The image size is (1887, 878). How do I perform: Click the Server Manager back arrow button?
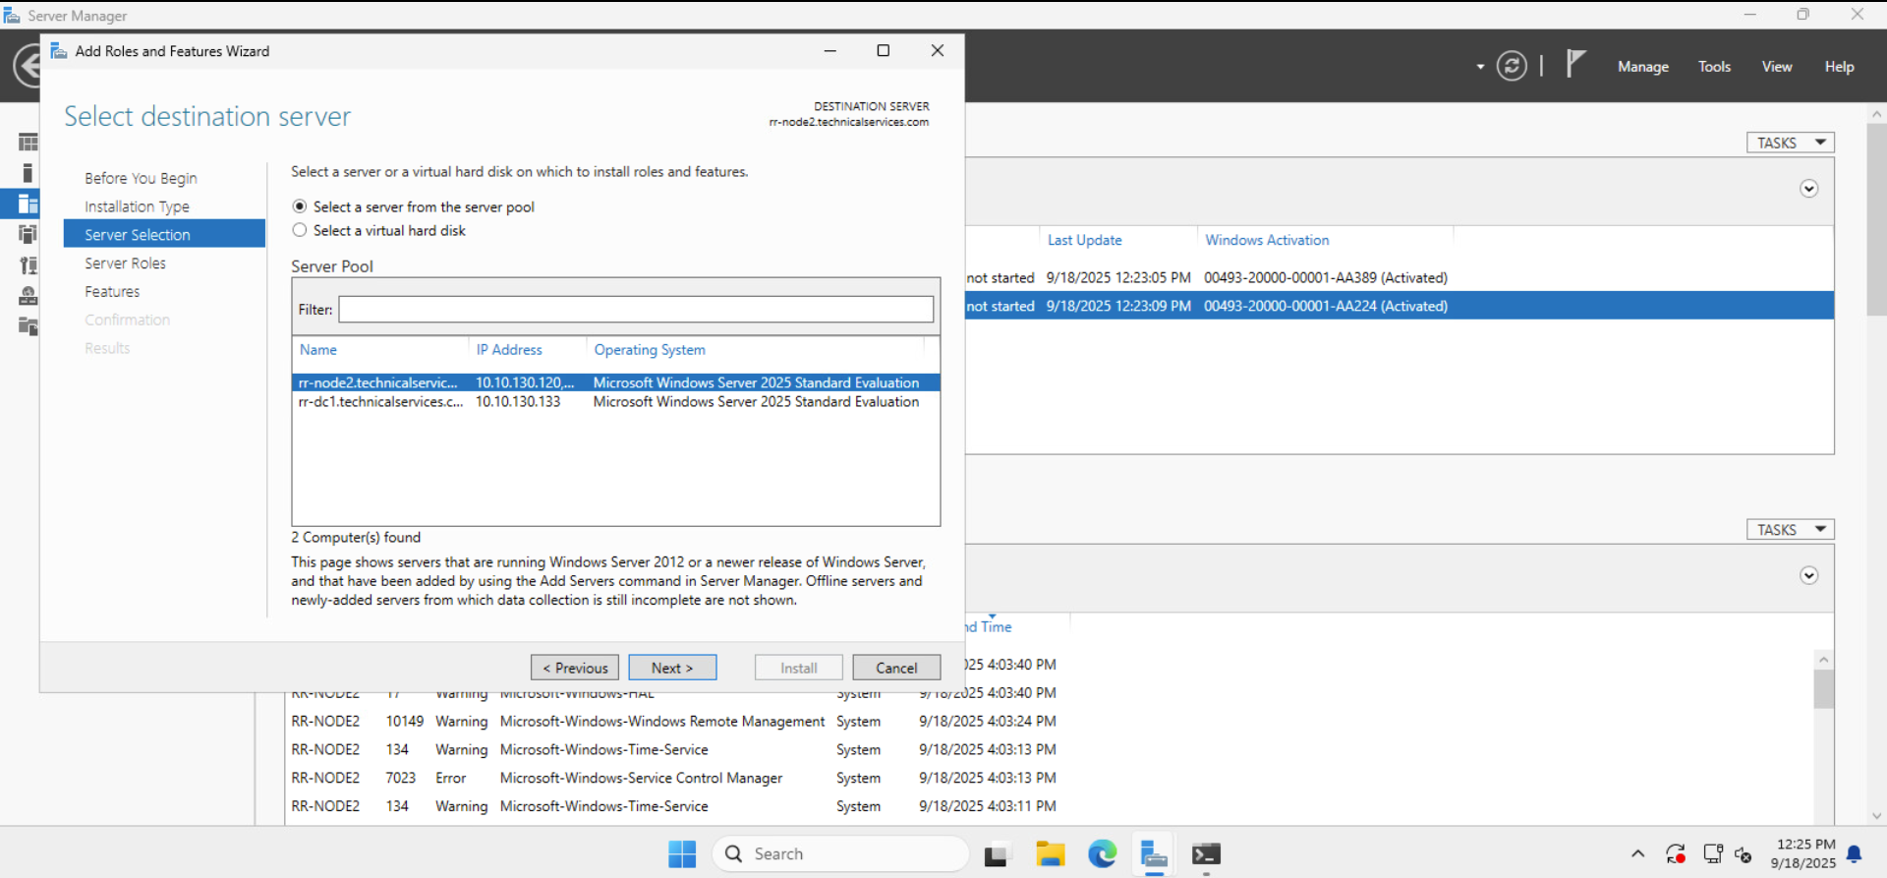[27, 67]
